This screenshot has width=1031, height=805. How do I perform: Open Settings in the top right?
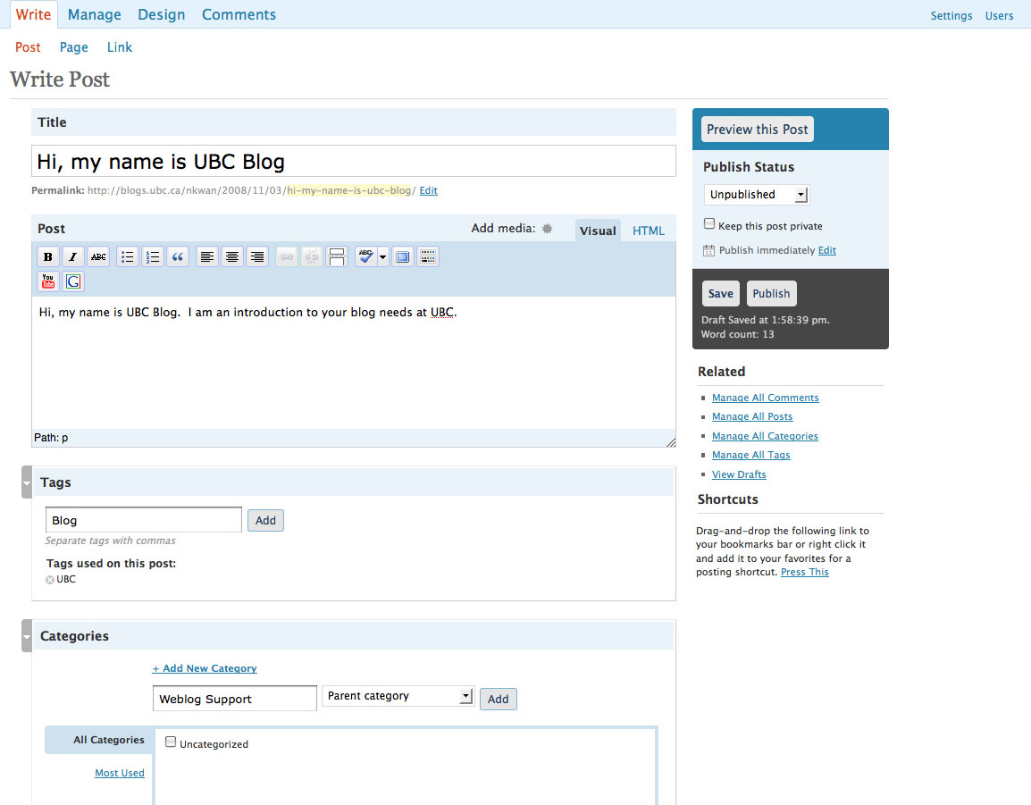click(x=951, y=16)
